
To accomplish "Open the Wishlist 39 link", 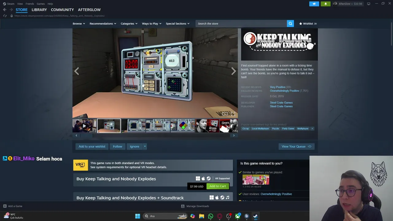I will 308,24.
